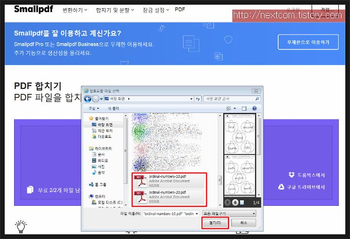Click the 로그인 login link
This screenshot has height=239, width=350.
click(293, 10)
